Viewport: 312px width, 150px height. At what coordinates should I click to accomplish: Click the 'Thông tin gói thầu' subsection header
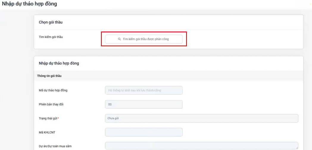[49, 76]
